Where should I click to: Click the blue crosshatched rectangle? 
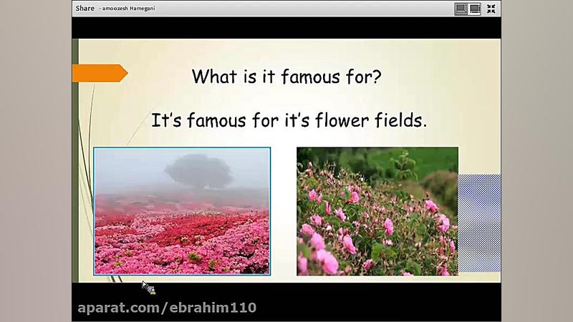point(479,223)
